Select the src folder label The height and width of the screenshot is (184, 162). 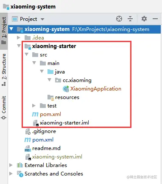click(43, 55)
